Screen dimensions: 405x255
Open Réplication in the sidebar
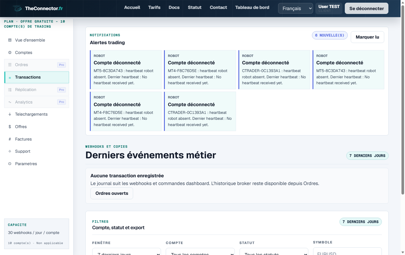point(37,90)
